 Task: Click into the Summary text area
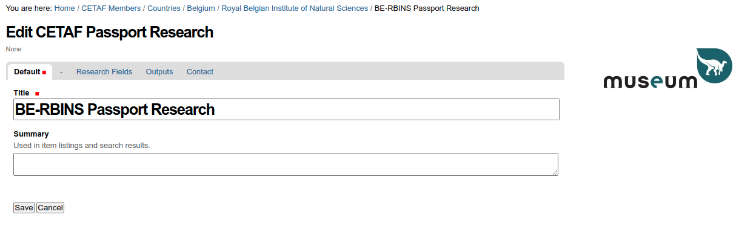[286, 164]
